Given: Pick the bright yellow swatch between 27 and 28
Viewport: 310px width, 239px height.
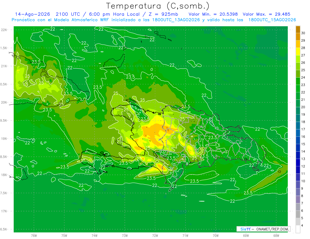Looking at the screenshot, I should click(298, 52).
